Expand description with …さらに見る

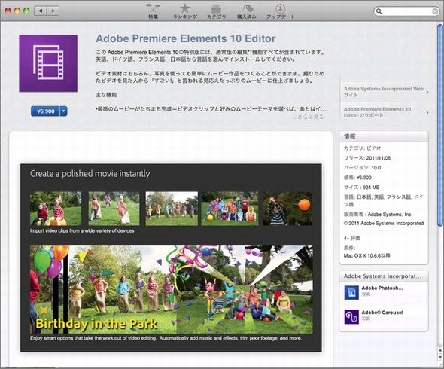(309, 117)
